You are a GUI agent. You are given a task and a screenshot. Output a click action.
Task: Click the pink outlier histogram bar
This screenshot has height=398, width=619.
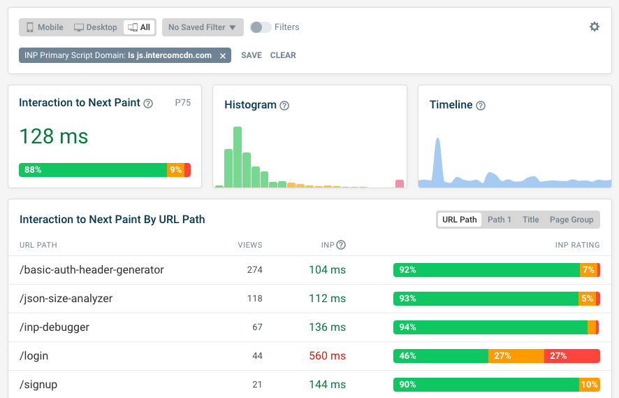pos(400,184)
